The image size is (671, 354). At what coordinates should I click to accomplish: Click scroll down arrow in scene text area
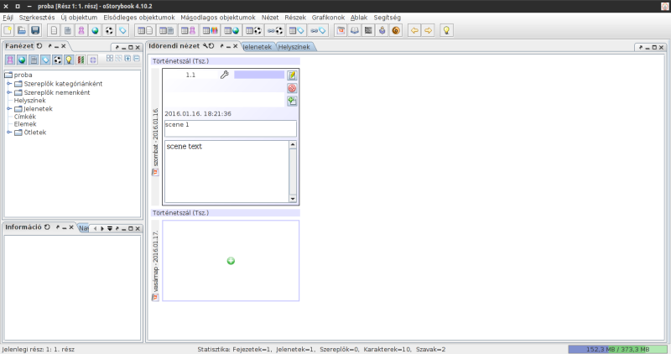point(293,199)
